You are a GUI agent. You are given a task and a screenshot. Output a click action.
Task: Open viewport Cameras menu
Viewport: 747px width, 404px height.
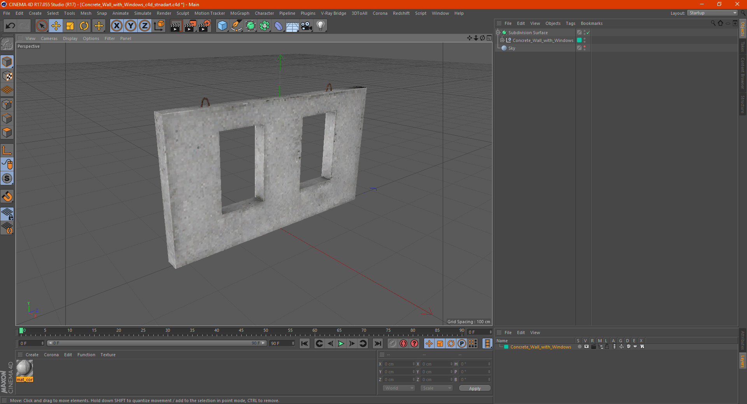coord(49,38)
